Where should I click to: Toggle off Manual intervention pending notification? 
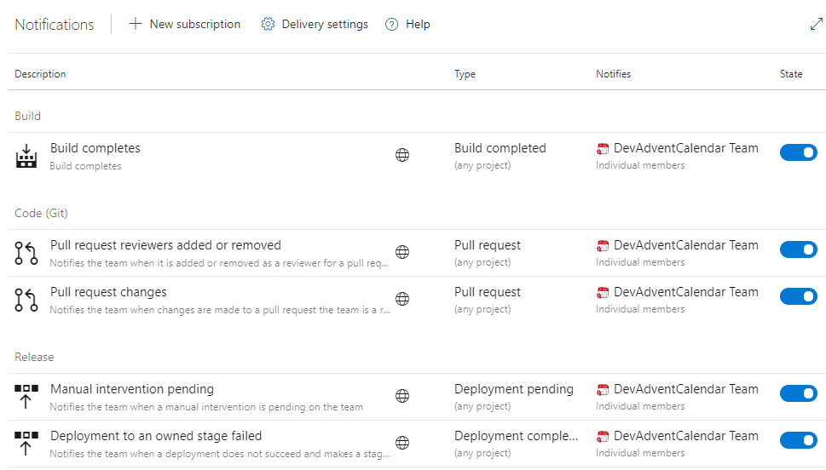click(x=798, y=393)
